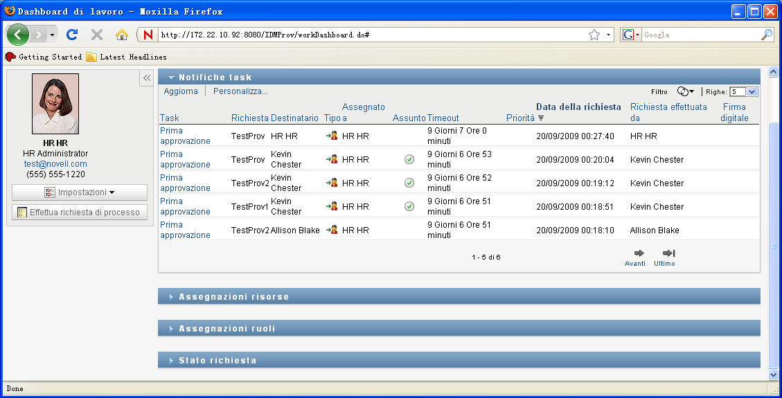Click type icon in TestProv1 row
782x398 pixels.
click(x=332, y=206)
